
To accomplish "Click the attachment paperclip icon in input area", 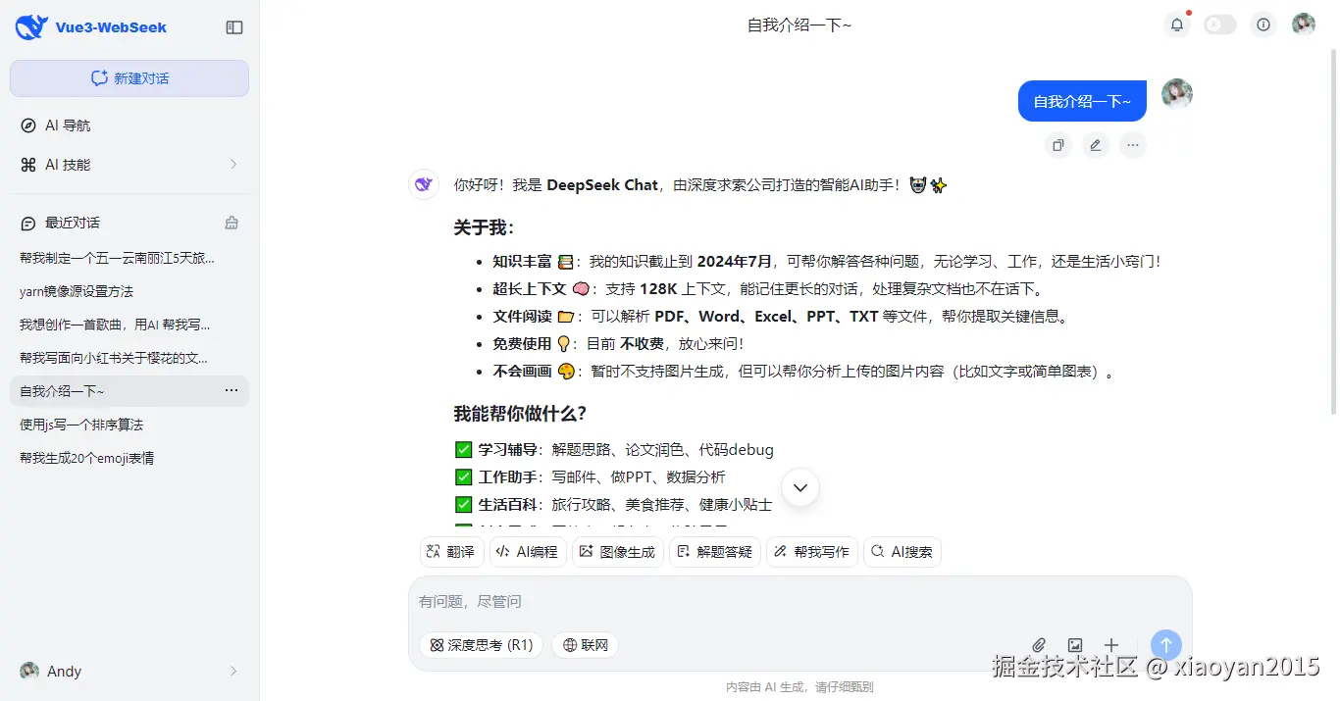I will 1039,645.
